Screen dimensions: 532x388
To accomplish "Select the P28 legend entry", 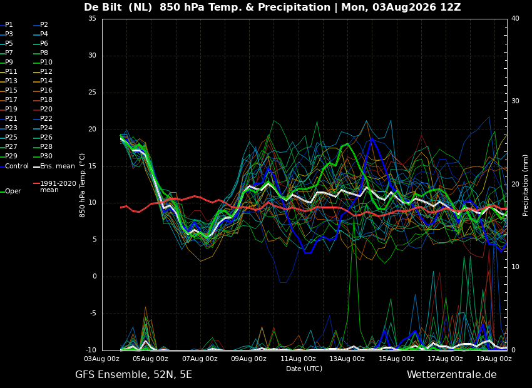I will [46, 147].
